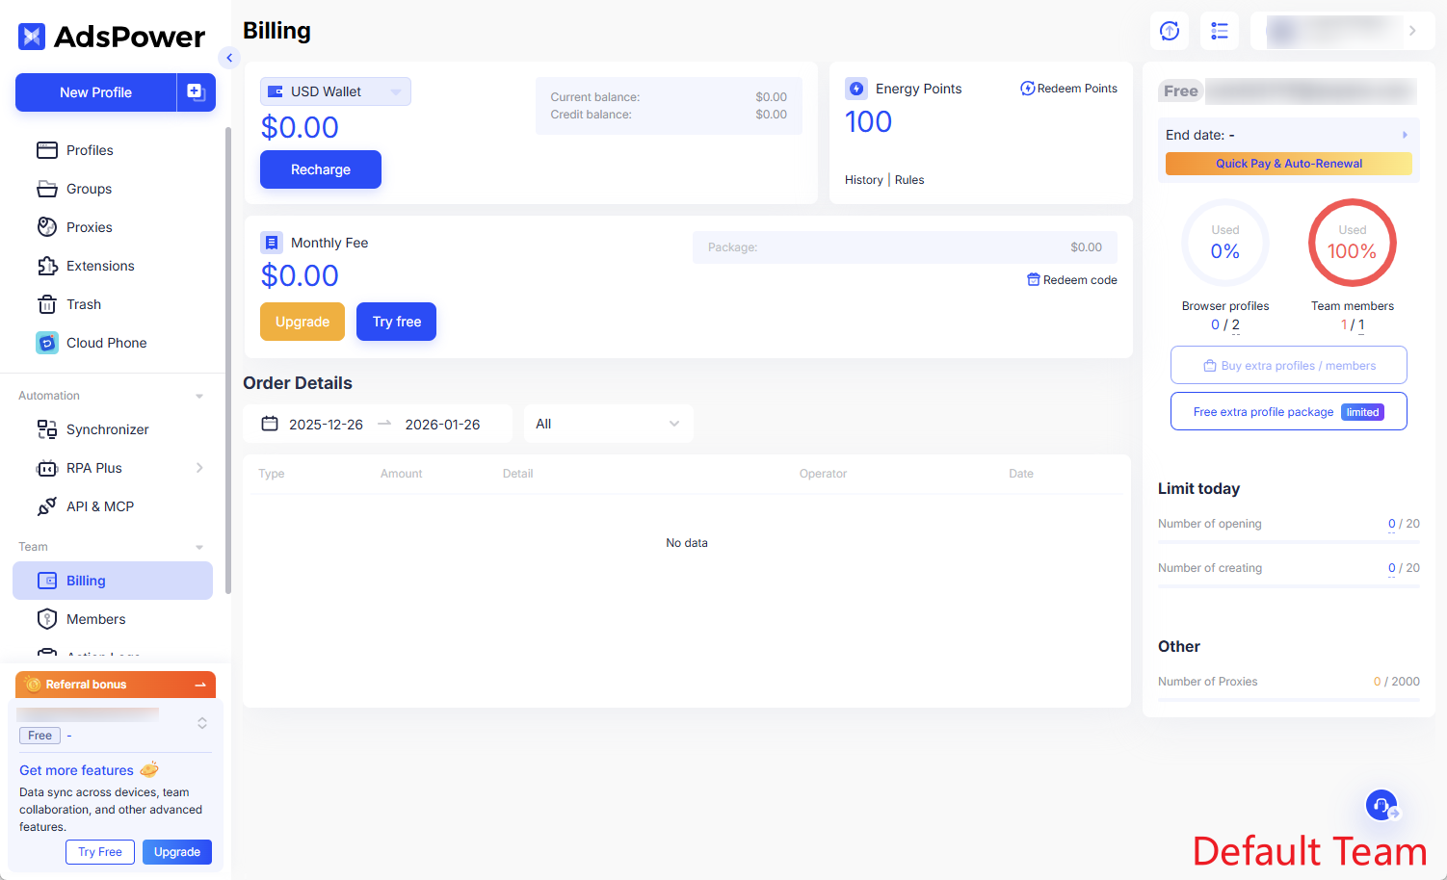Select the Billing menu item
This screenshot has height=880, width=1447.
[x=85, y=581]
